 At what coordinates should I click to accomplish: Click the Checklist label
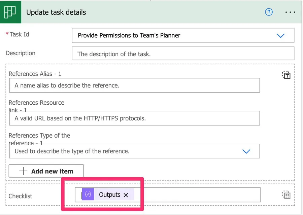click(21, 196)
